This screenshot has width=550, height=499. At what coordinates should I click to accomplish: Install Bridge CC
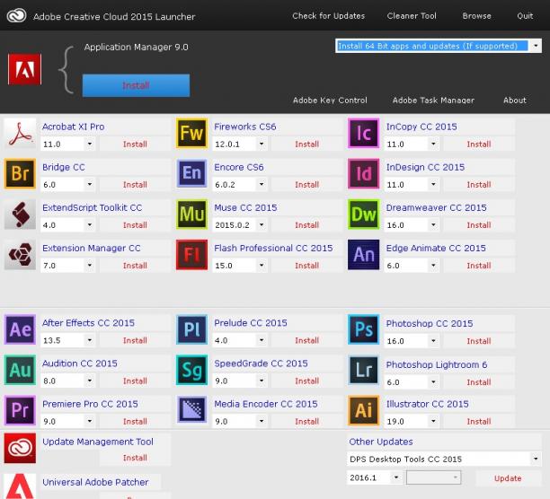click(x=135, y=185)
